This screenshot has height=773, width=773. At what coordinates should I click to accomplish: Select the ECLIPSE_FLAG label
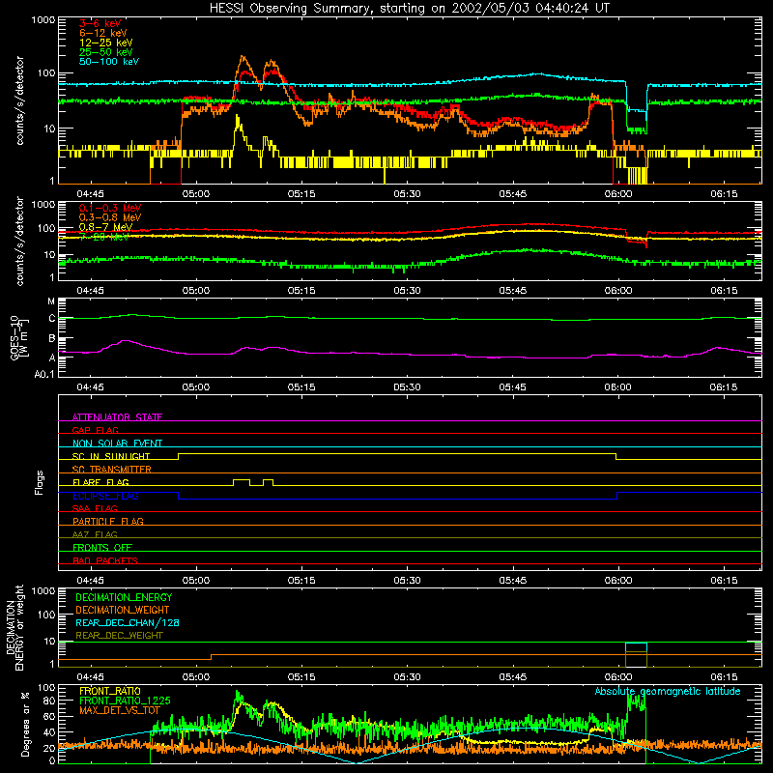click(x=105, y=496)
